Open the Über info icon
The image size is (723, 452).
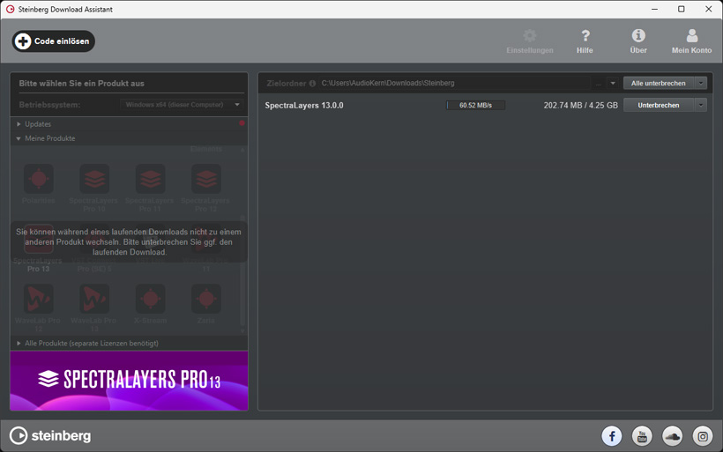tap(638, 35)
